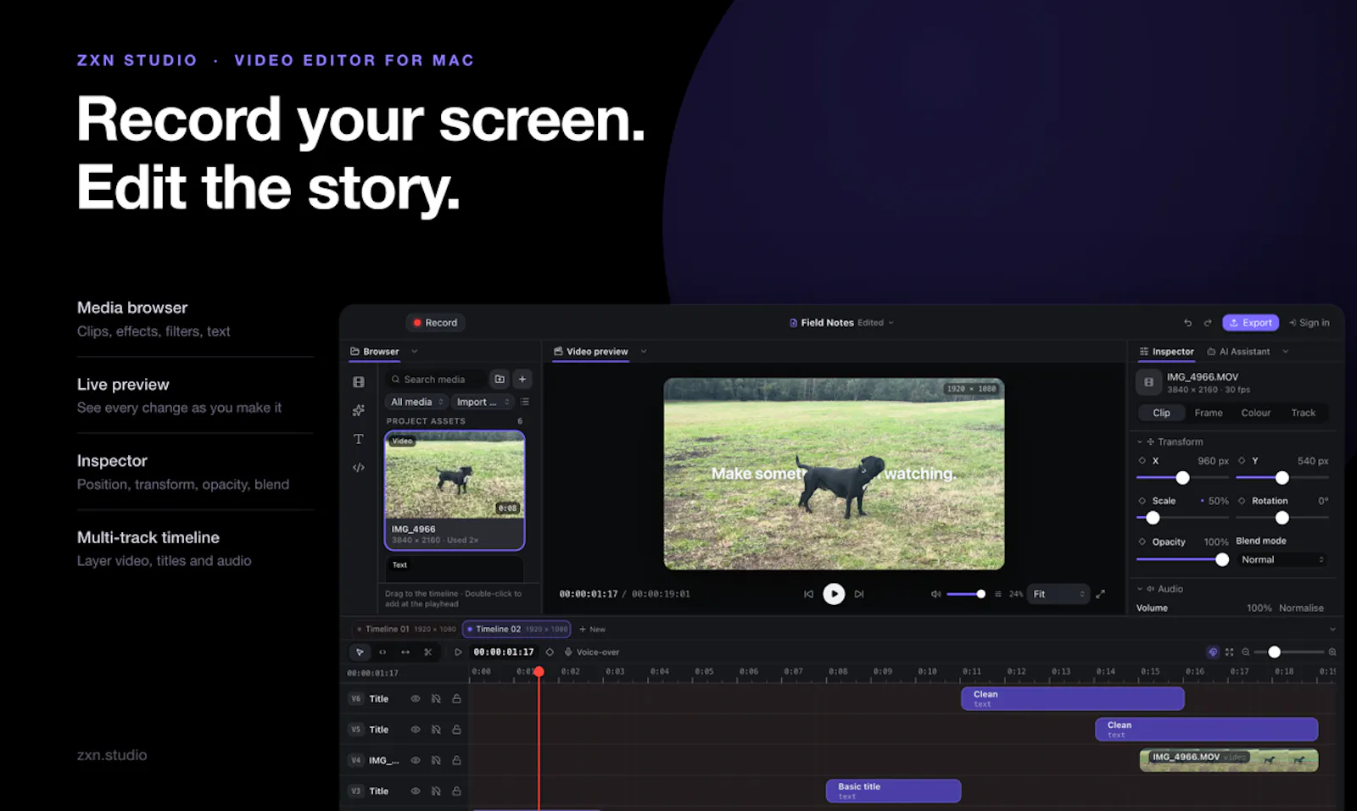1357x811 pixels.
Task: Add keyframe diamond next to timecode
Action: 550,652
